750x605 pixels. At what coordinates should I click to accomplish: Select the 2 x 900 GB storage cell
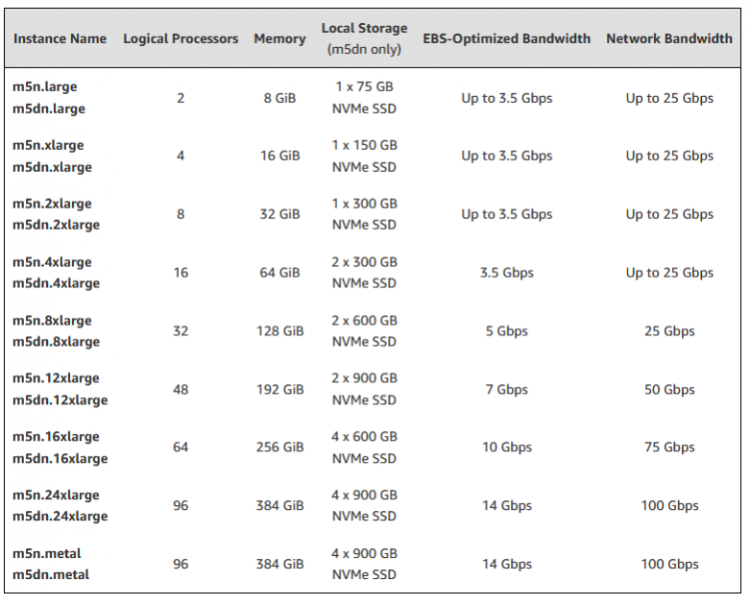[x=364, y=389]
